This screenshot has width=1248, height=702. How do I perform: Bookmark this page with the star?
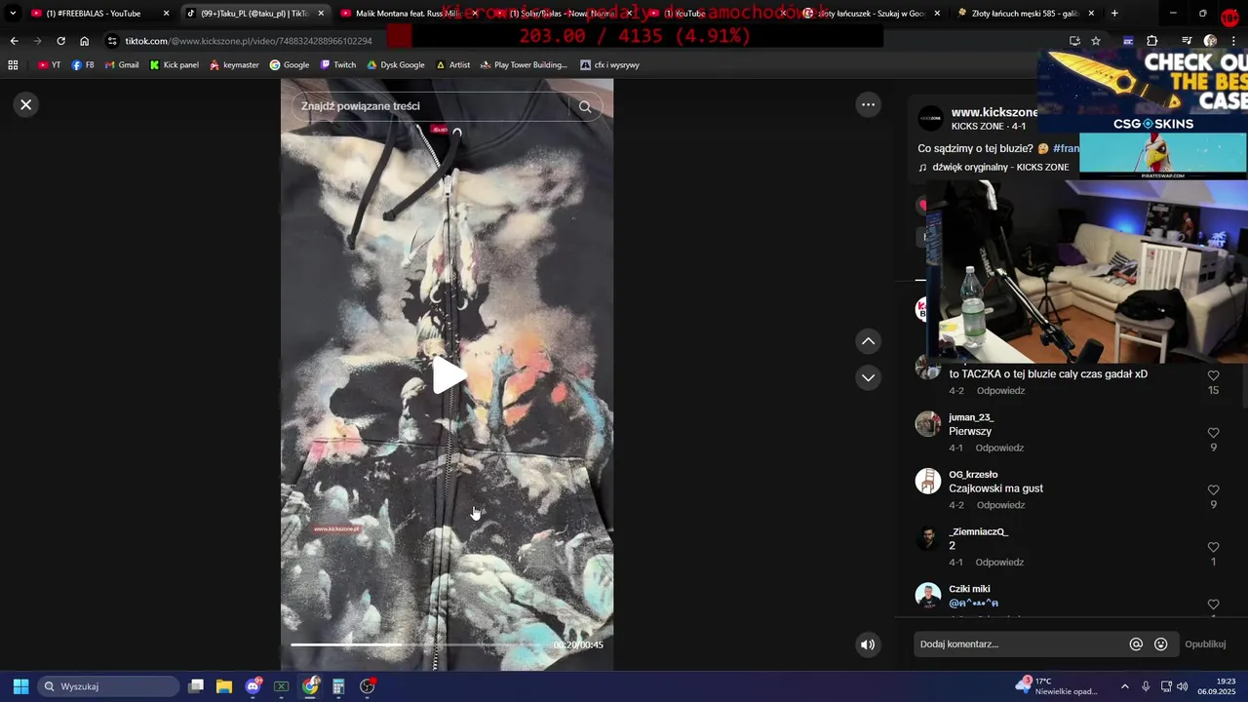point(1096,41)
